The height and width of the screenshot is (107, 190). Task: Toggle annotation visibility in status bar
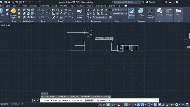tap(160, 105)
